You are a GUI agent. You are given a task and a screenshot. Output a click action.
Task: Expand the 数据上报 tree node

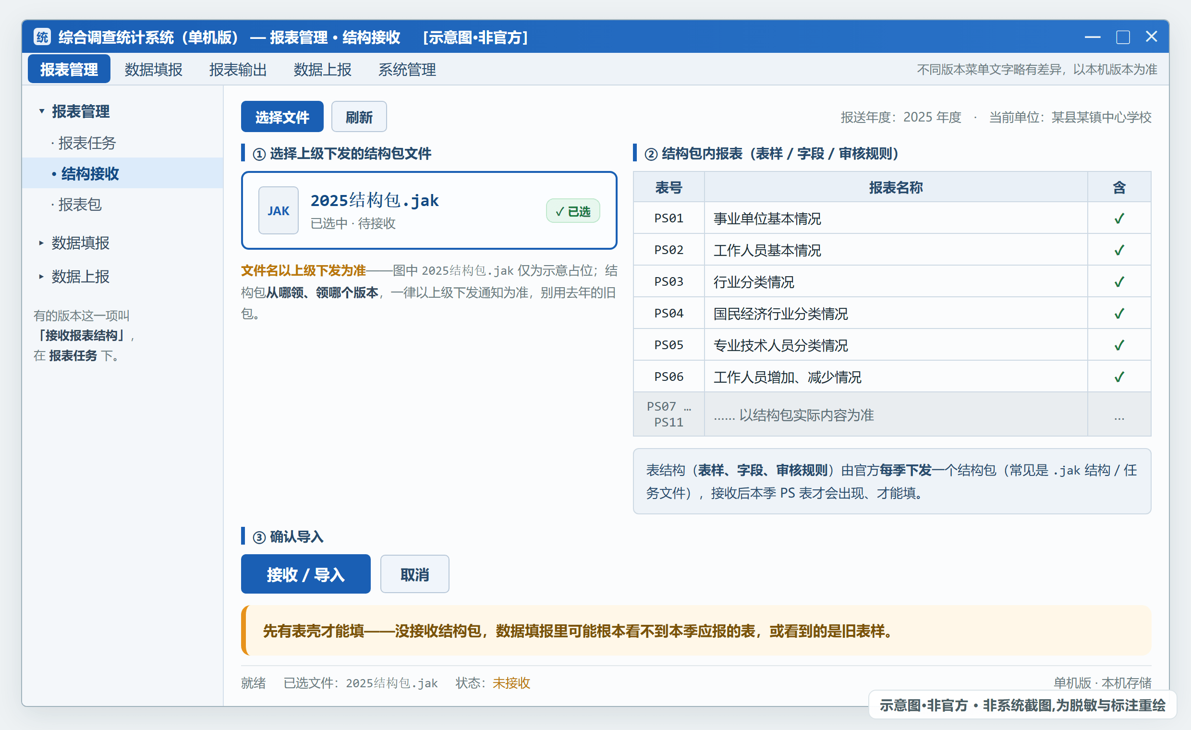click(41, 277)
